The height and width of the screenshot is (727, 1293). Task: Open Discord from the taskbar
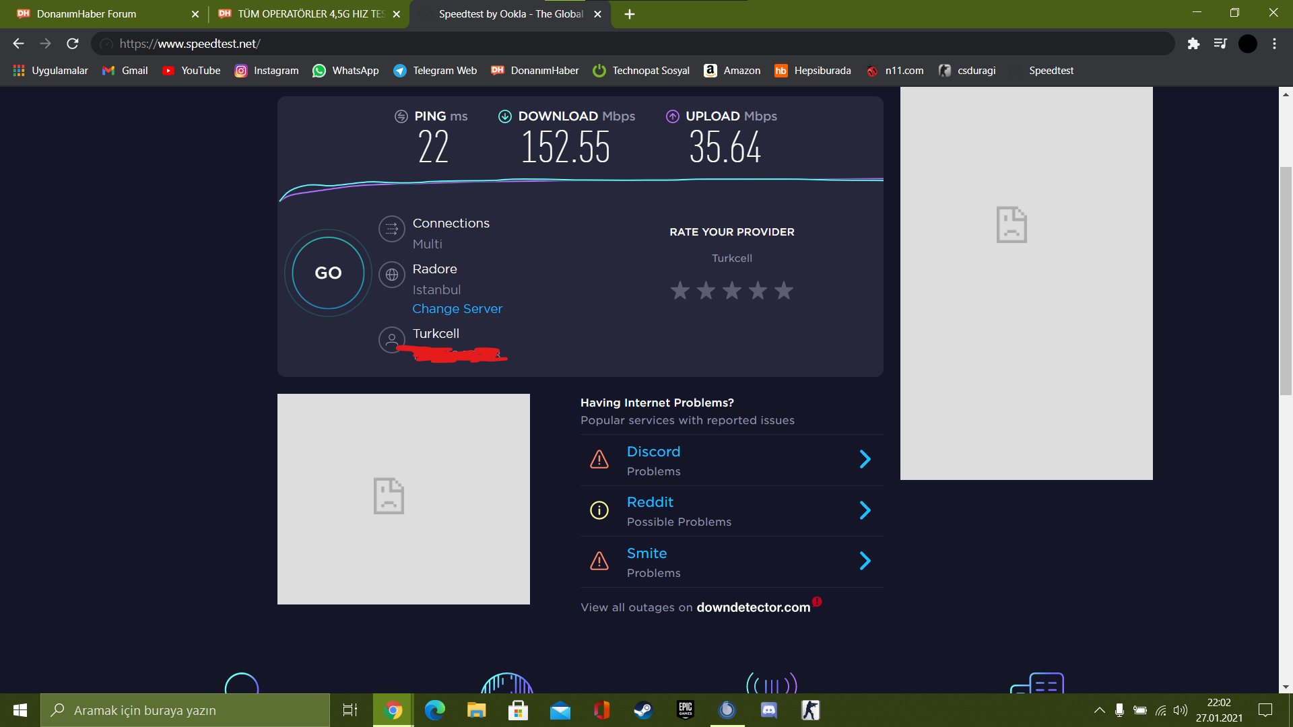coord(768,710)
